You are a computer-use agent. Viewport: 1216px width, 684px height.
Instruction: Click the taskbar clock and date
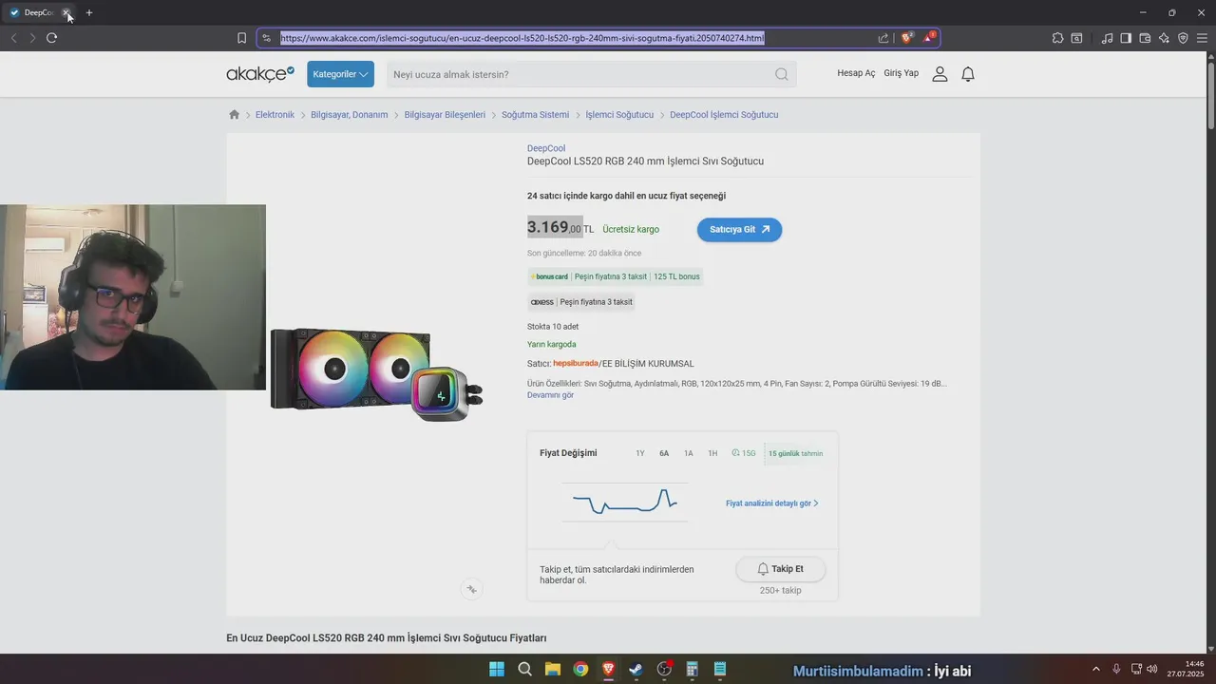[x=1187, y=669]
